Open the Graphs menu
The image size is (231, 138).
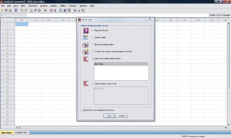(54, 6)
